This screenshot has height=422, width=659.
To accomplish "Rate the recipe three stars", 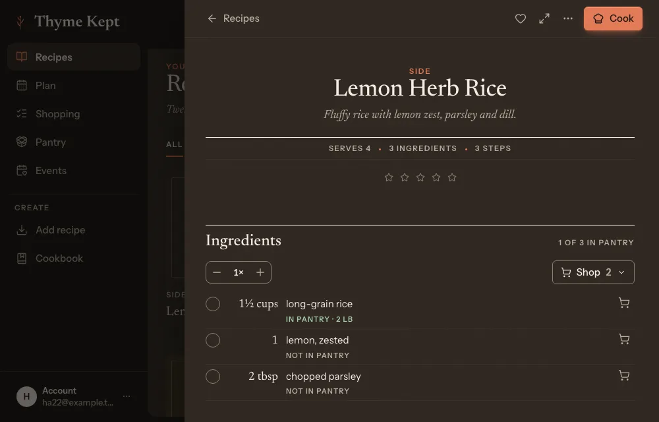I will tap(420, 177).
